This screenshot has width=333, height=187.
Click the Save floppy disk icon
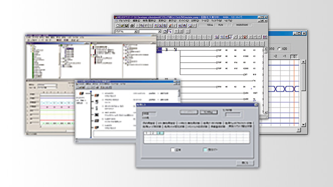127,25
